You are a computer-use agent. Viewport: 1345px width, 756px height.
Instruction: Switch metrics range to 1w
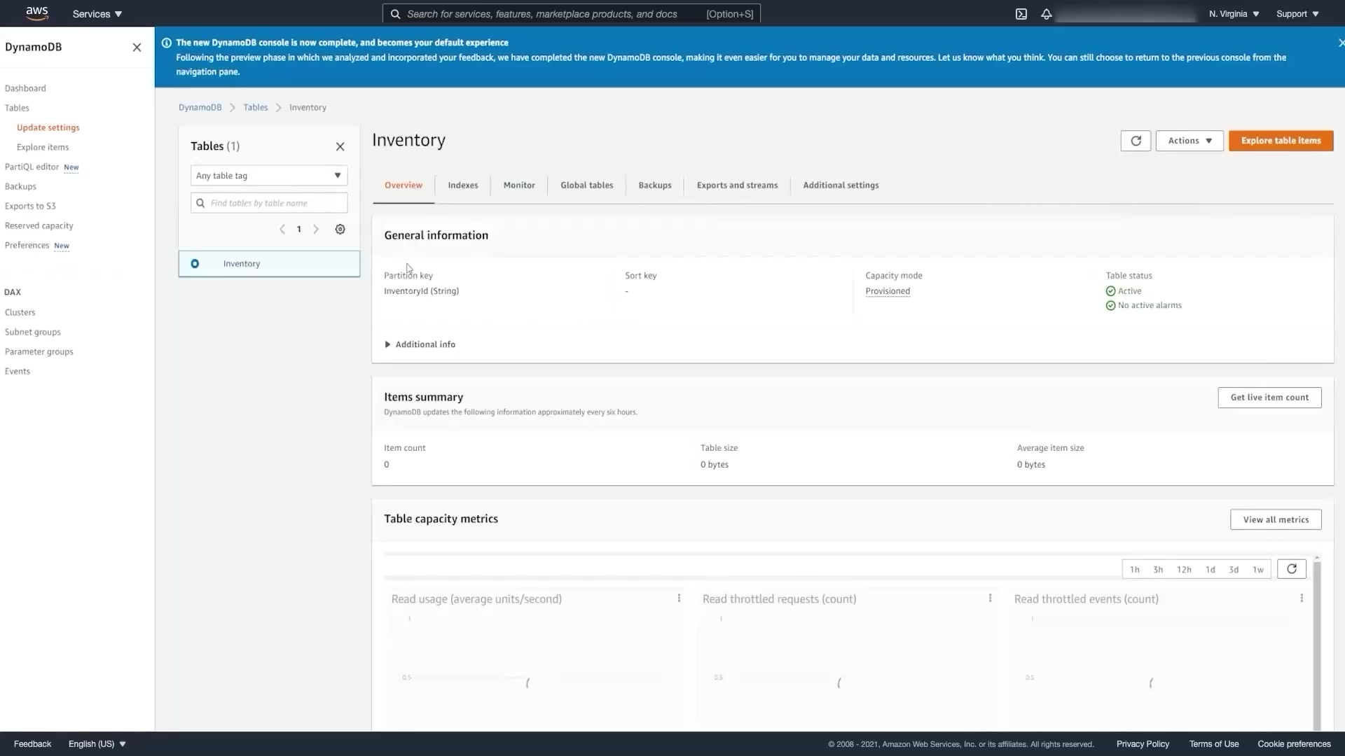pyautogui.click(x=1258, y=570)
